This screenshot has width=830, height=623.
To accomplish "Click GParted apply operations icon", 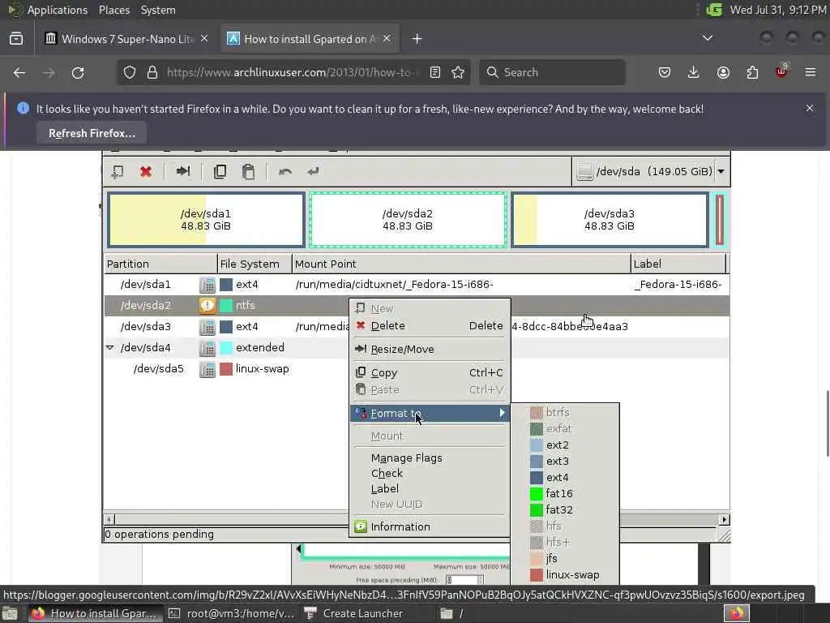I will pyautogui.click(x=314, y=171).
